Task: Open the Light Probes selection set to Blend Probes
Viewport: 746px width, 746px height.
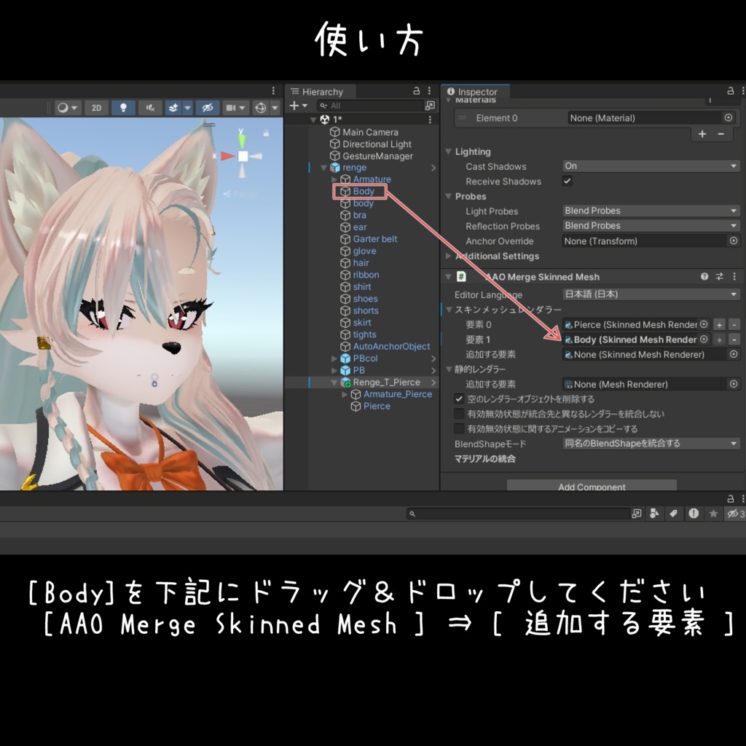Action: point(650,211)
